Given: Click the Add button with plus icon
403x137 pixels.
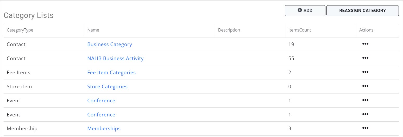Looking at the screenshot, I should click(x=305, y=11).
